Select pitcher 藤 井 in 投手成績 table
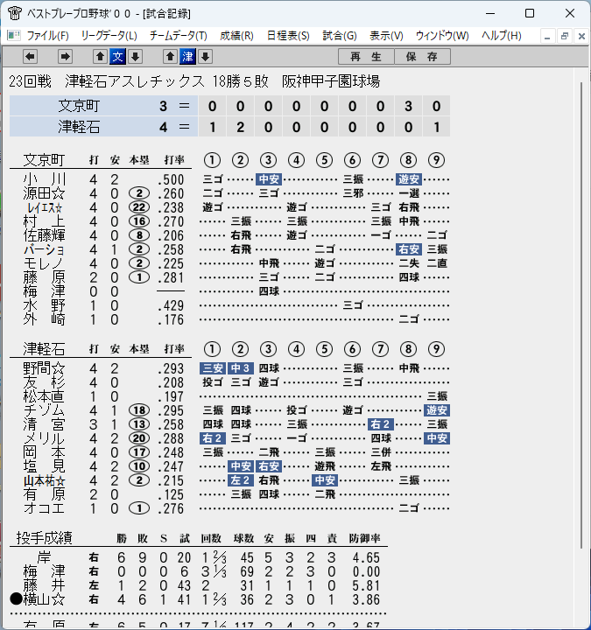591x630 pixels. point(45,585)
